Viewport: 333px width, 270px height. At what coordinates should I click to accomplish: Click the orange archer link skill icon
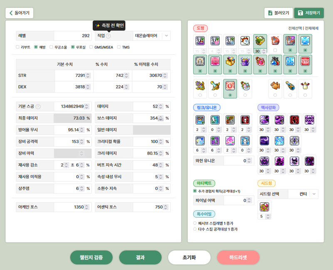230,120
